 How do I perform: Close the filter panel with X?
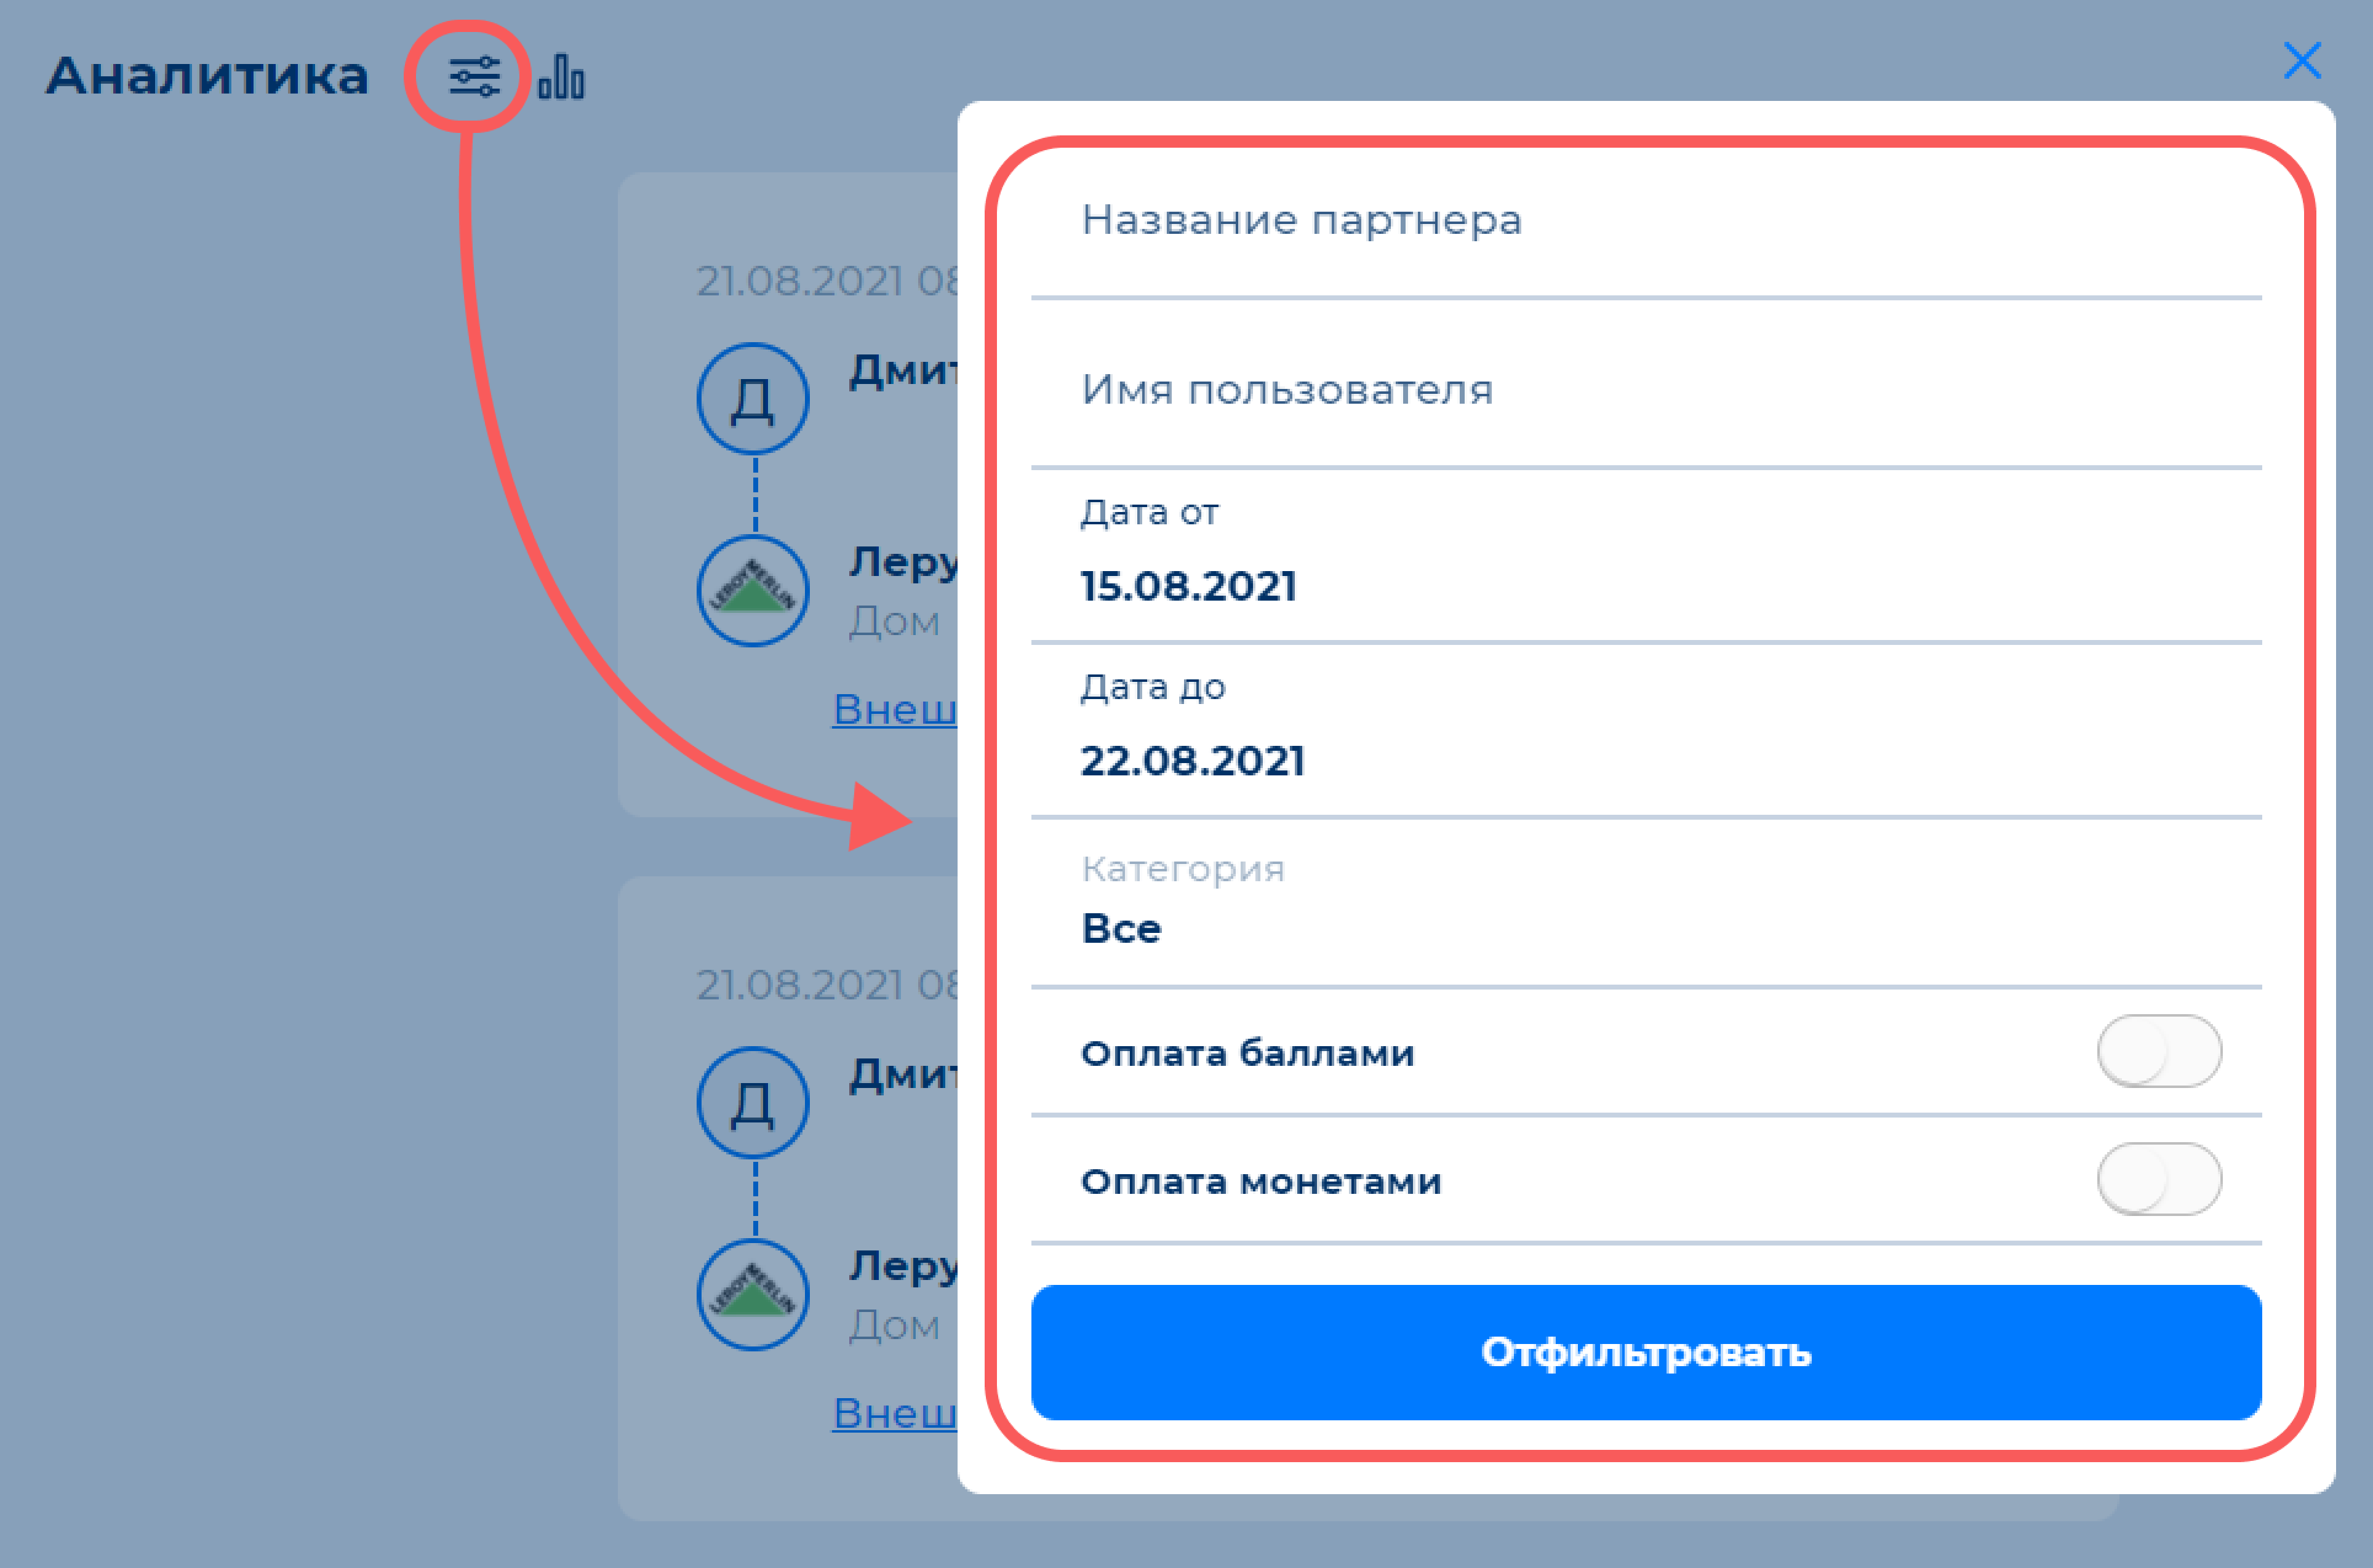click(2302, 61)
